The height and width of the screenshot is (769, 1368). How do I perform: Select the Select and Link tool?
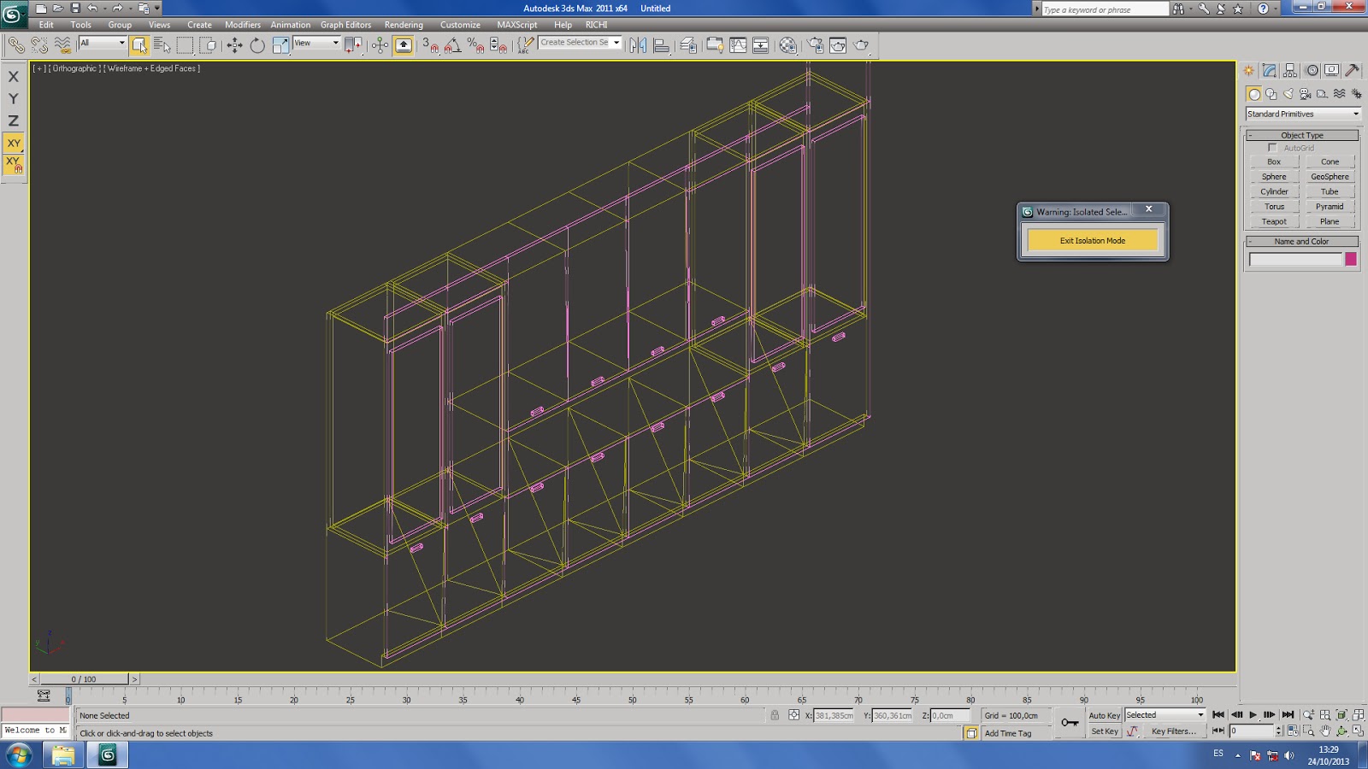(x=16, y=45)
